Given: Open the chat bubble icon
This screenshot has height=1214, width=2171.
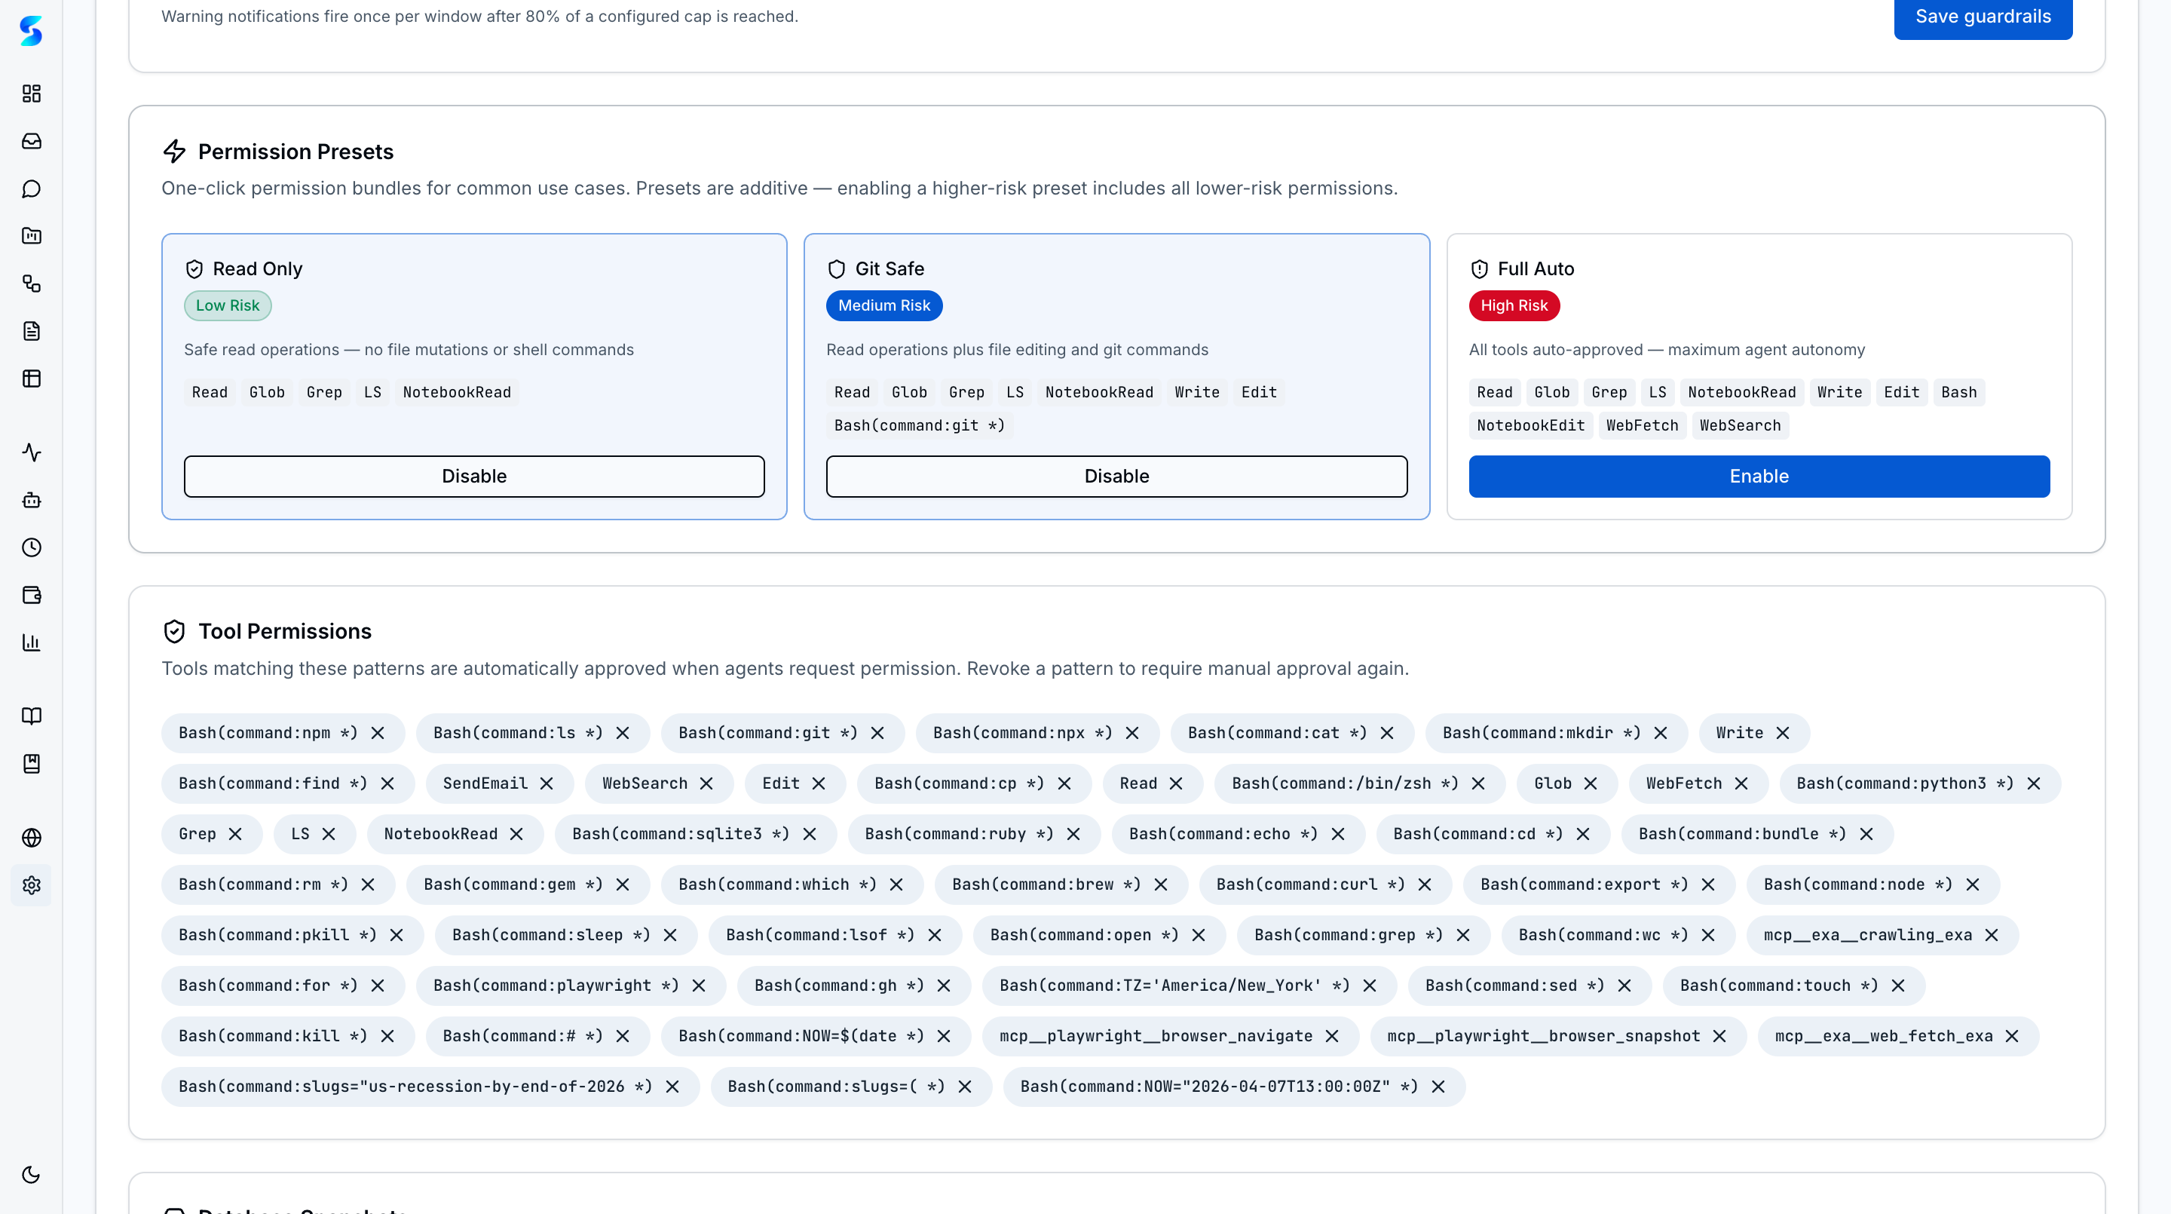Looking at the screenshot, I should [31, 189].
